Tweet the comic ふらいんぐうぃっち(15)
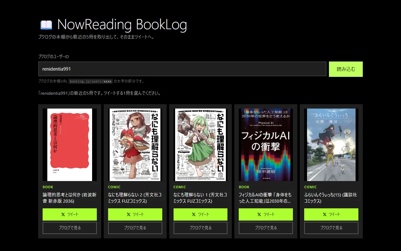 331,214
